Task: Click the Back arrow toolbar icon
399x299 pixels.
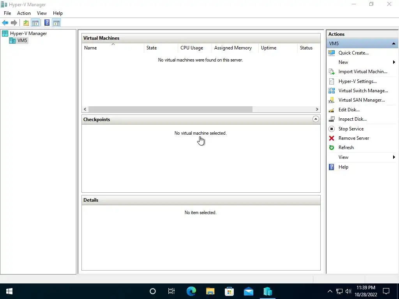Action: click(x=5, y=23)
